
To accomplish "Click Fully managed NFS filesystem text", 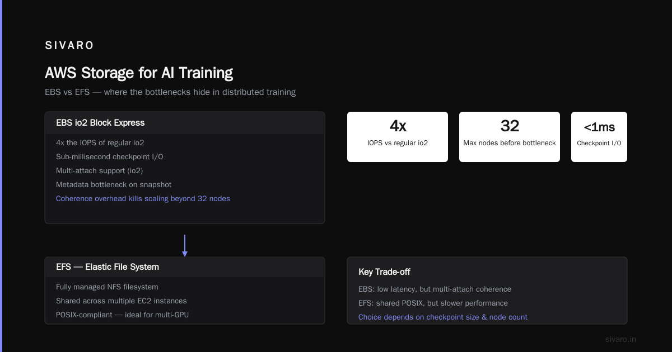I will coord(107,287).
